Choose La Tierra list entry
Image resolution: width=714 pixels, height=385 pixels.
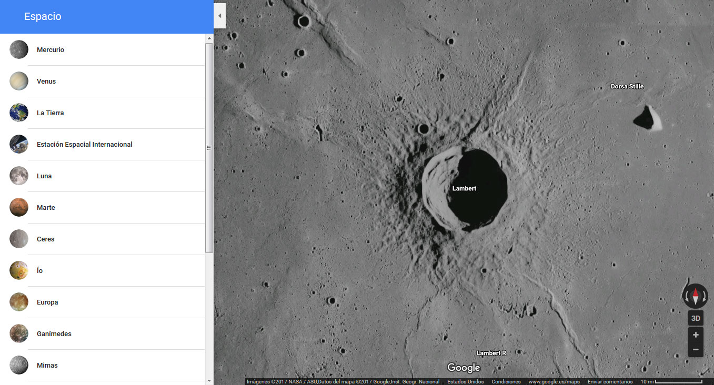coord(103,113)
